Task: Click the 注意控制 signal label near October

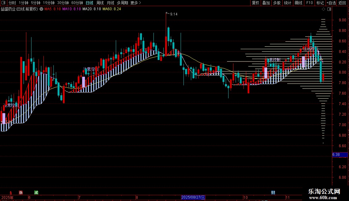Action: pos(274,60)
